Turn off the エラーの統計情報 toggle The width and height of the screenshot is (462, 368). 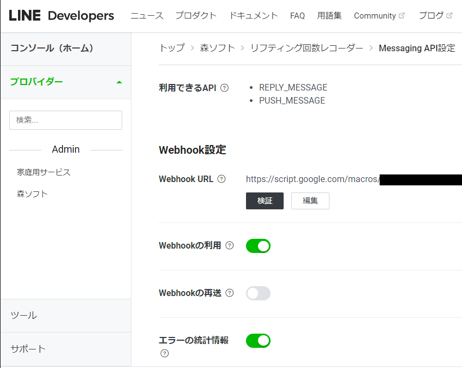click(x=258, y=341)
